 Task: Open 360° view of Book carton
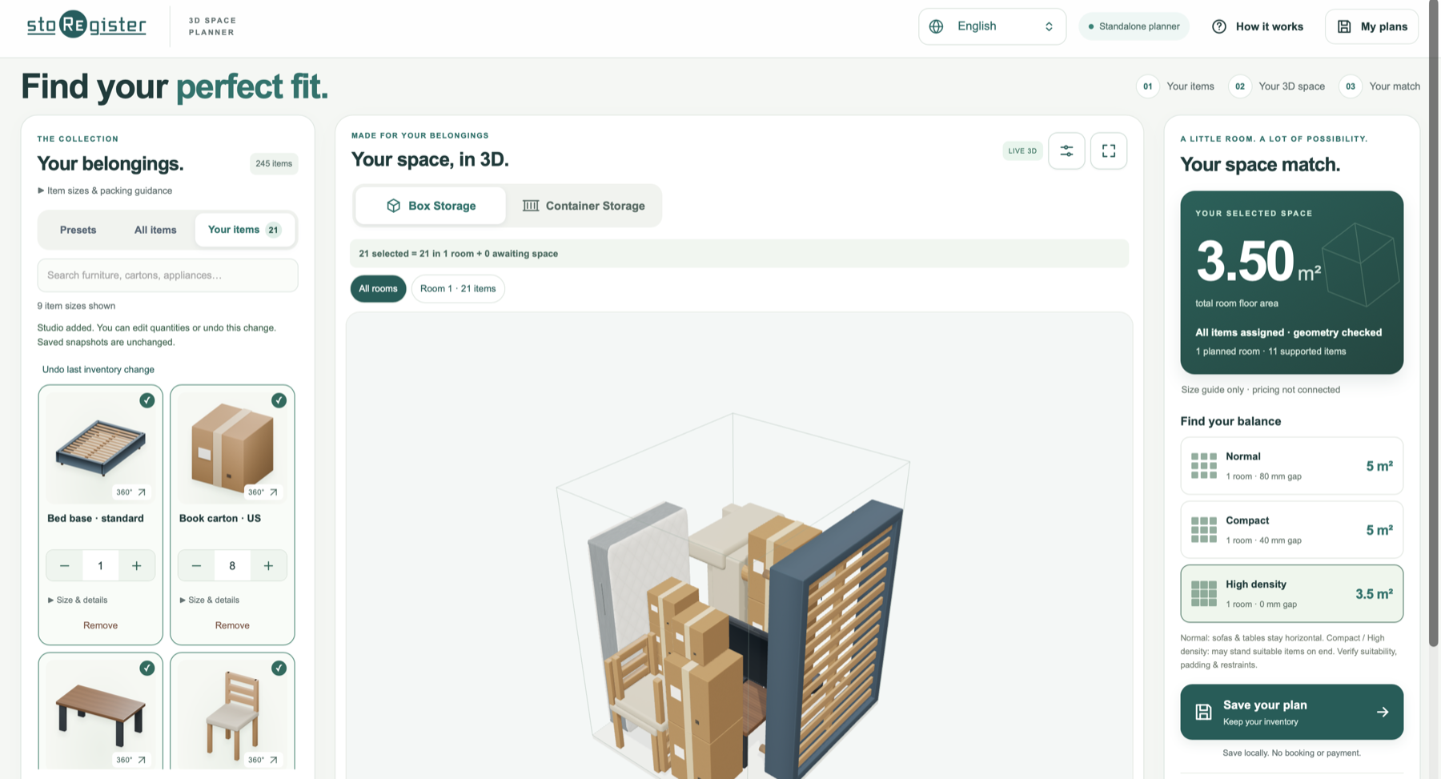coord(263,492)
